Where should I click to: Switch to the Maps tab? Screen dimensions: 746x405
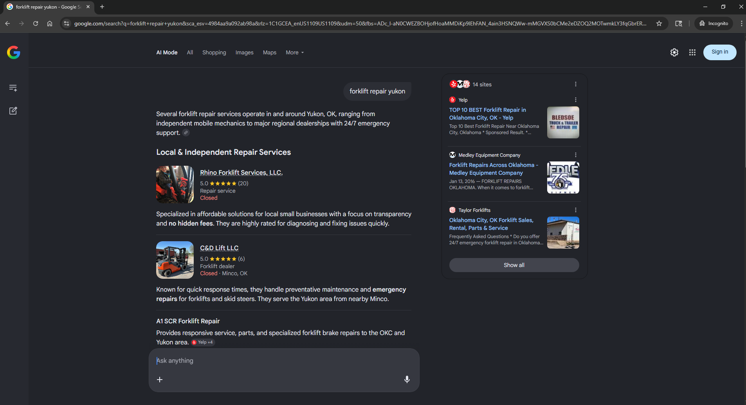pyautogui.click(x=270, y=52)
